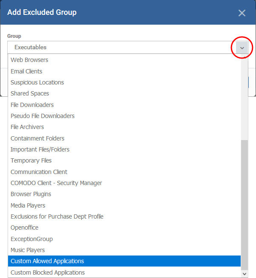Select Exclusions for Purchase Dept Profile
Viewport: 256px width, 278px height.
[124, 216]
